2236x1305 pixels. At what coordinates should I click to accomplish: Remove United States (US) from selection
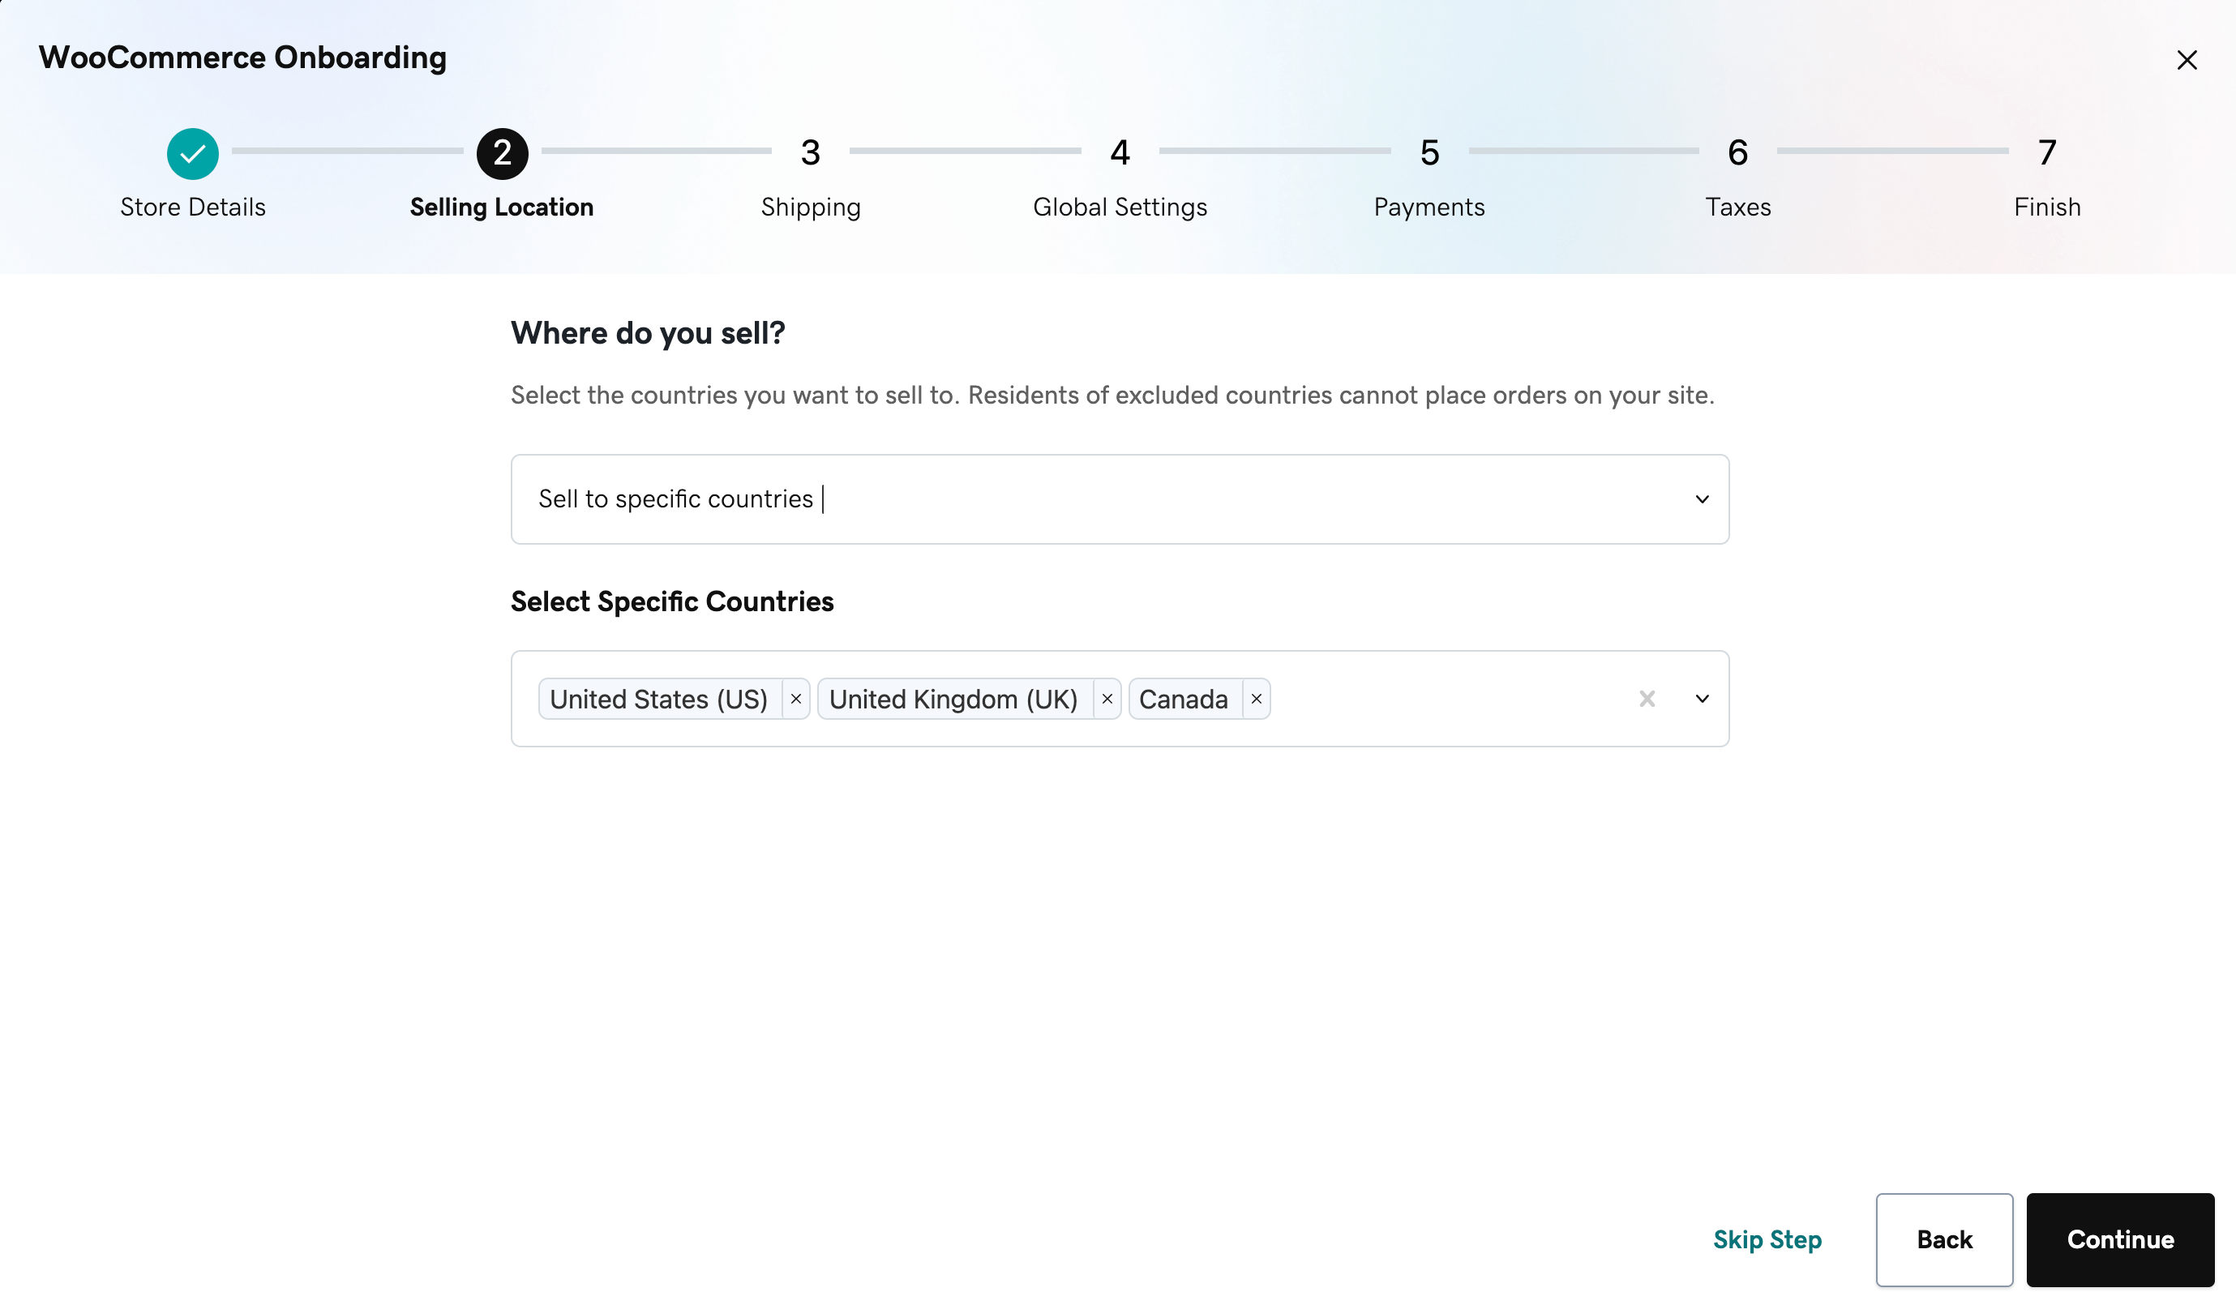(795, 699)
